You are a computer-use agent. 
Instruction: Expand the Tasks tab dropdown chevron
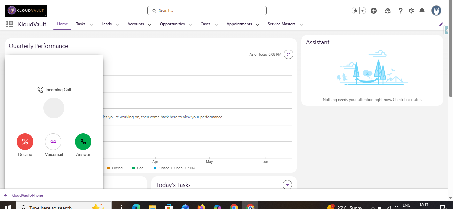(91, 24)
